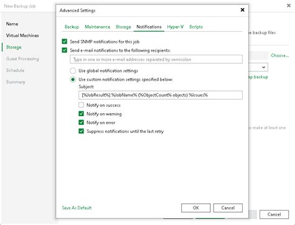Enable Notify on success
The height and width of the screenshot is (225, 295).
[x=81, y=105]
